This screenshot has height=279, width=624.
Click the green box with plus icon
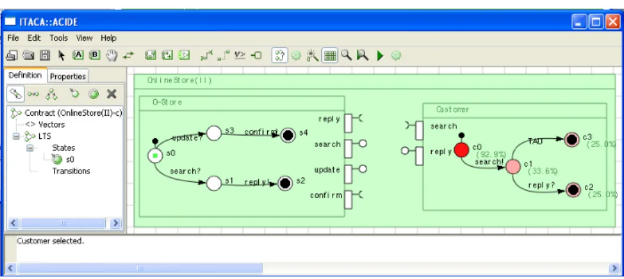tap(167, 55)
